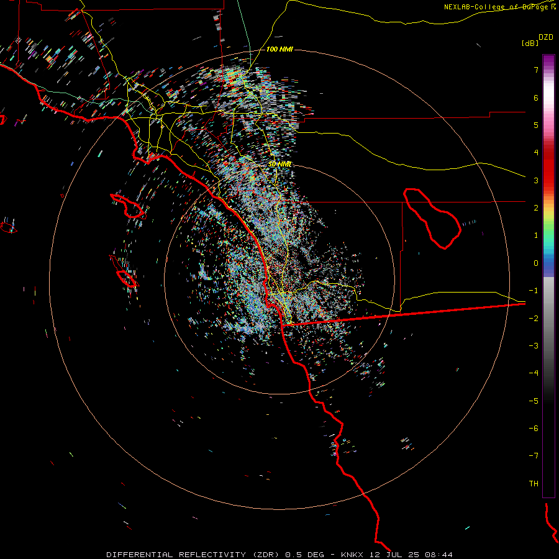Select the "0" scale value
559x559 pixels.
536,263
